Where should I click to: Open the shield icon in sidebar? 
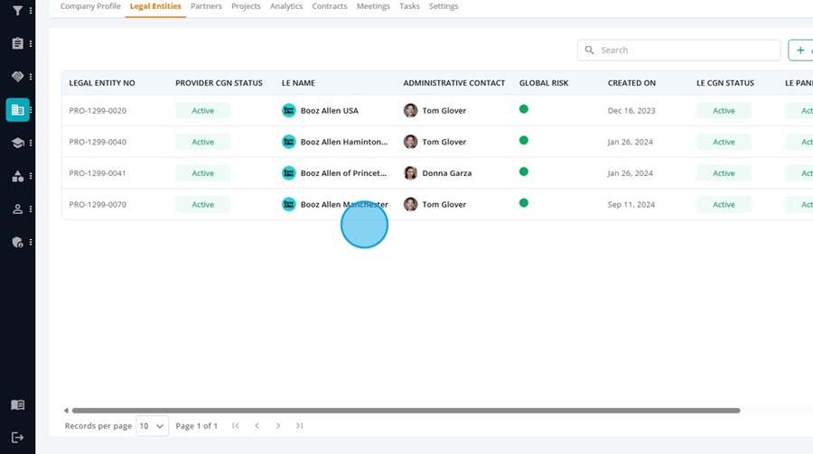(x=17, y=242)
